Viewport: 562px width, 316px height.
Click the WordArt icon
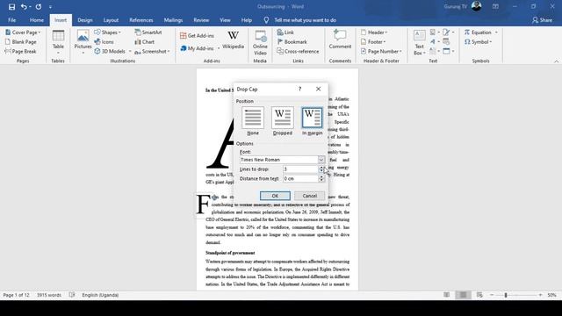433,42
